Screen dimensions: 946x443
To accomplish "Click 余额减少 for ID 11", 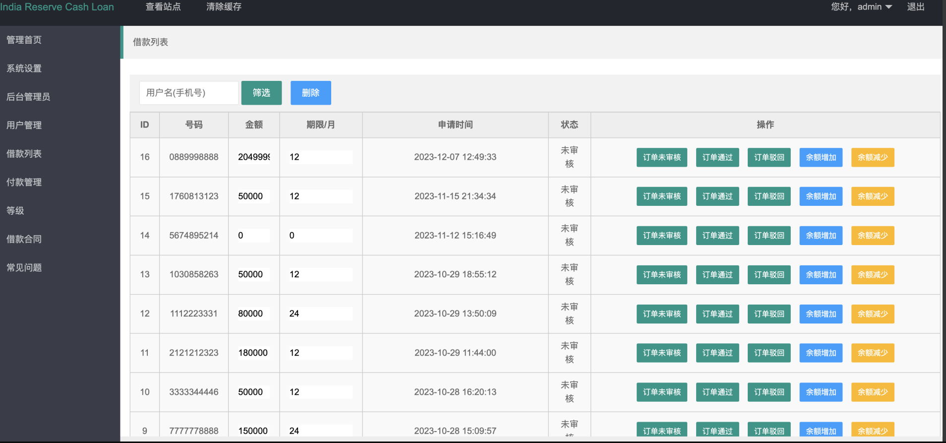I will click(873, 353).
